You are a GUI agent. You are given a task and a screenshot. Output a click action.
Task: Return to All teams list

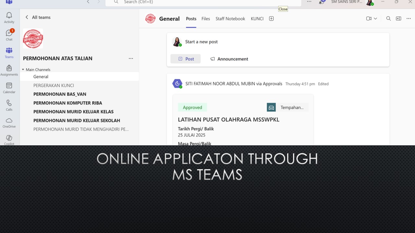point(38,17)
